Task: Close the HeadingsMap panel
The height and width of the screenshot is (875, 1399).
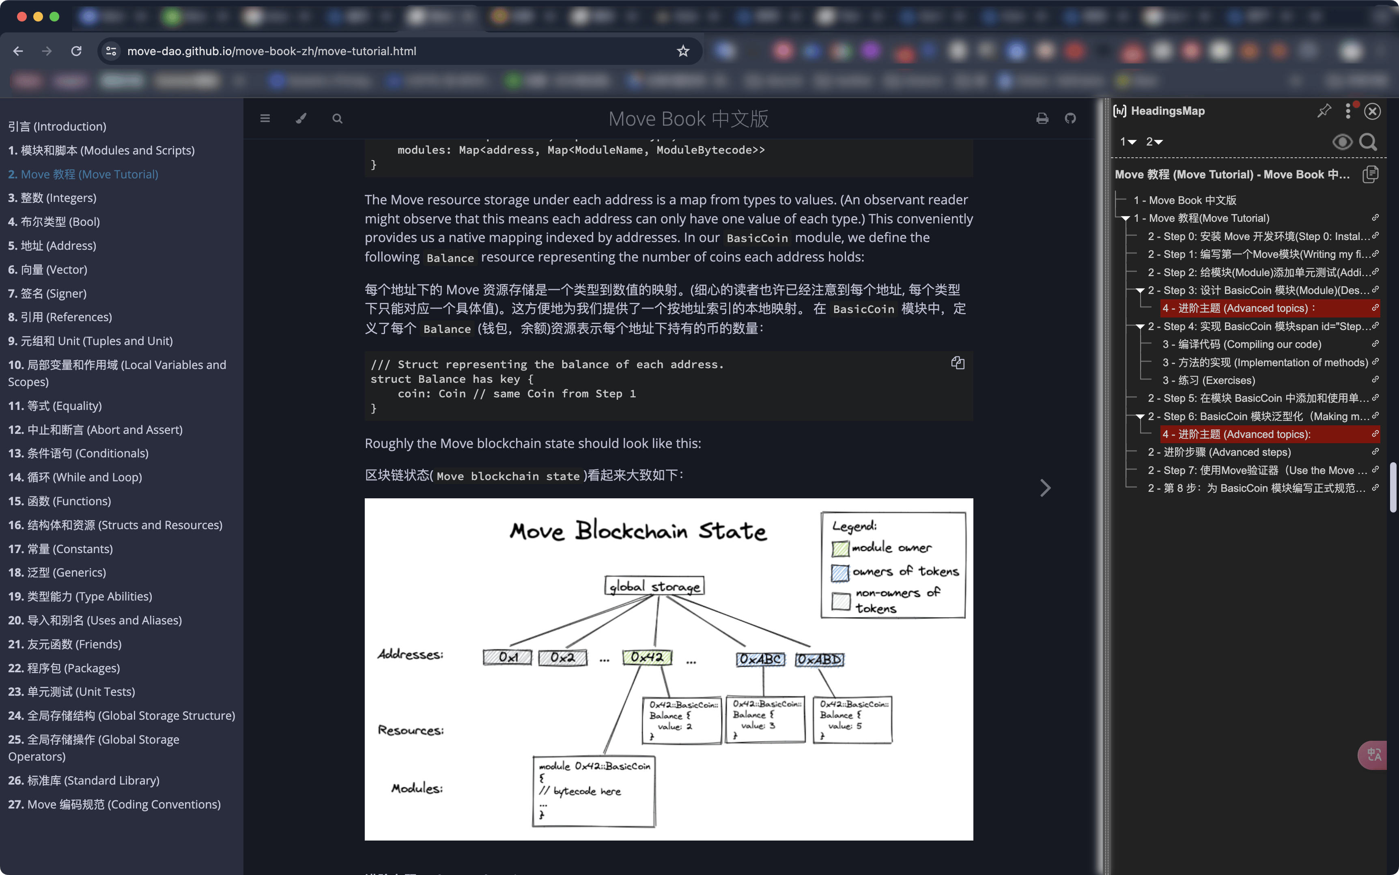Action: pos(1372,111)
